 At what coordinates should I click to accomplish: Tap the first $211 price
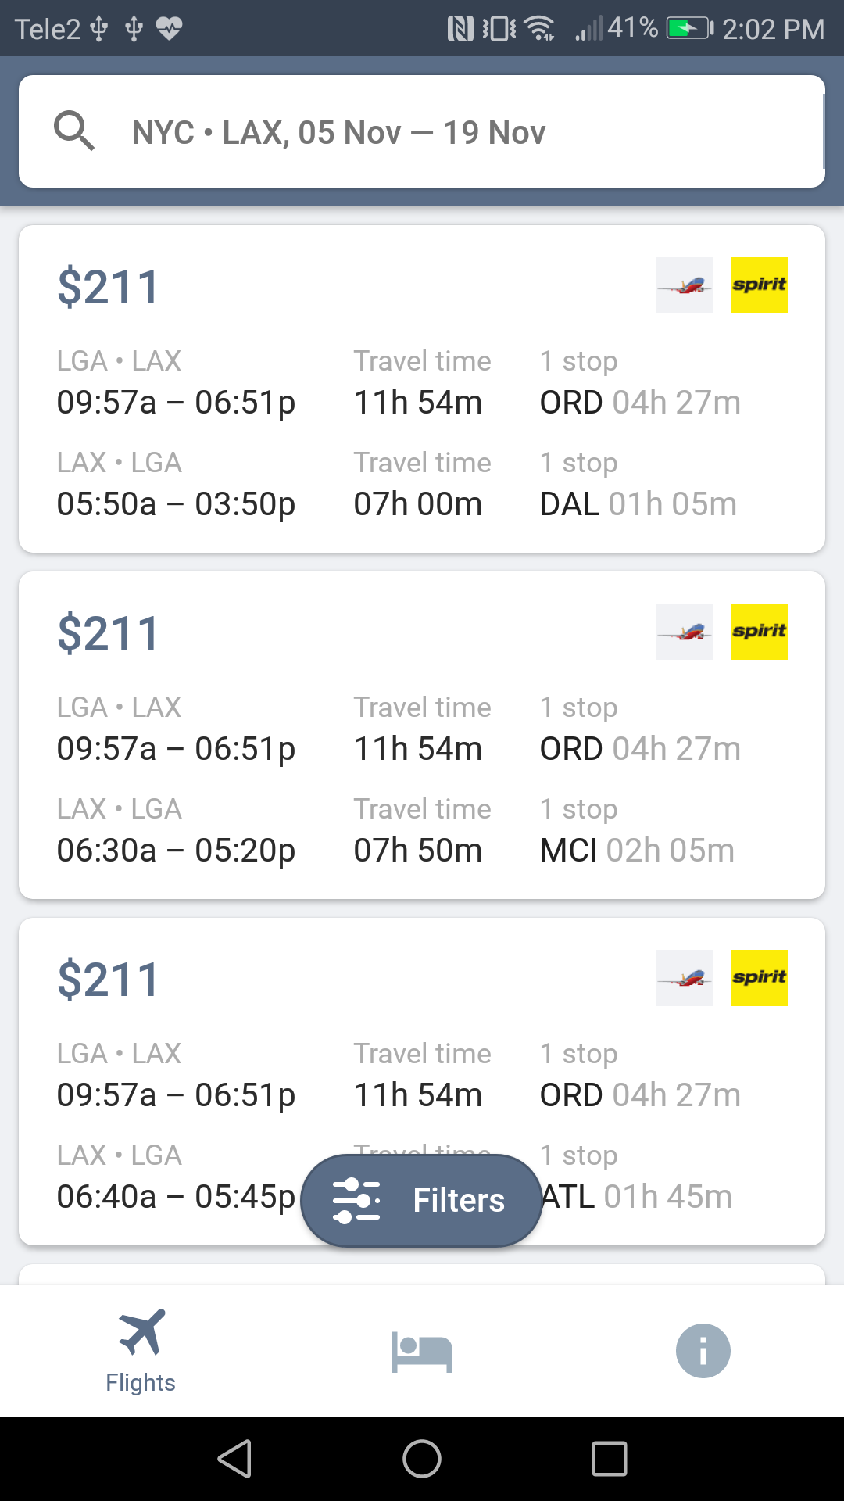click(x=109, y=287)
